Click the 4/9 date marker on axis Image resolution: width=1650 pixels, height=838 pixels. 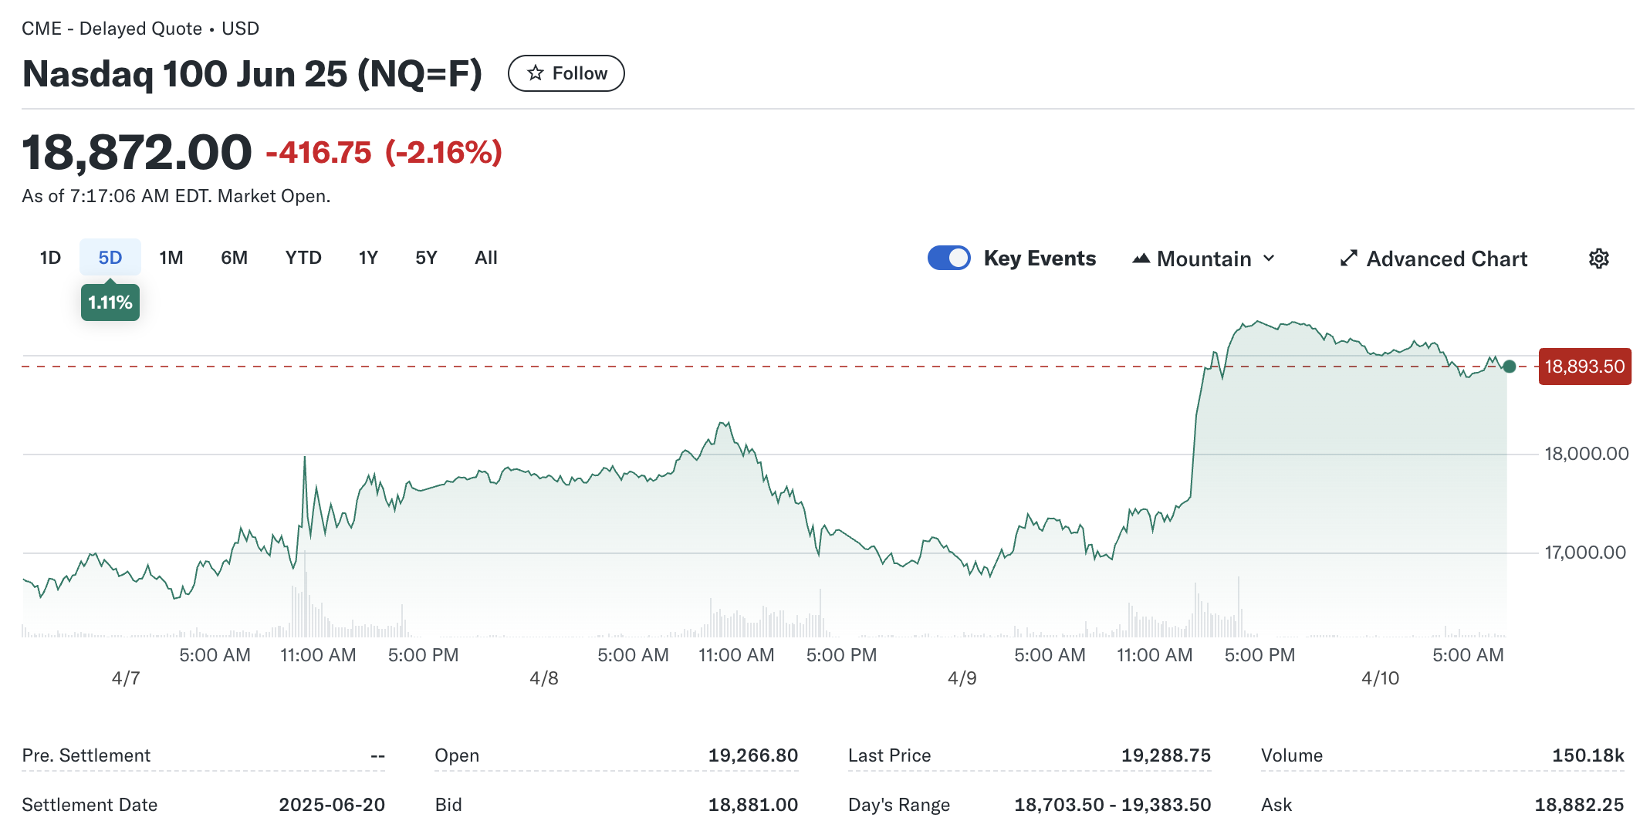[x=962, y=678]
